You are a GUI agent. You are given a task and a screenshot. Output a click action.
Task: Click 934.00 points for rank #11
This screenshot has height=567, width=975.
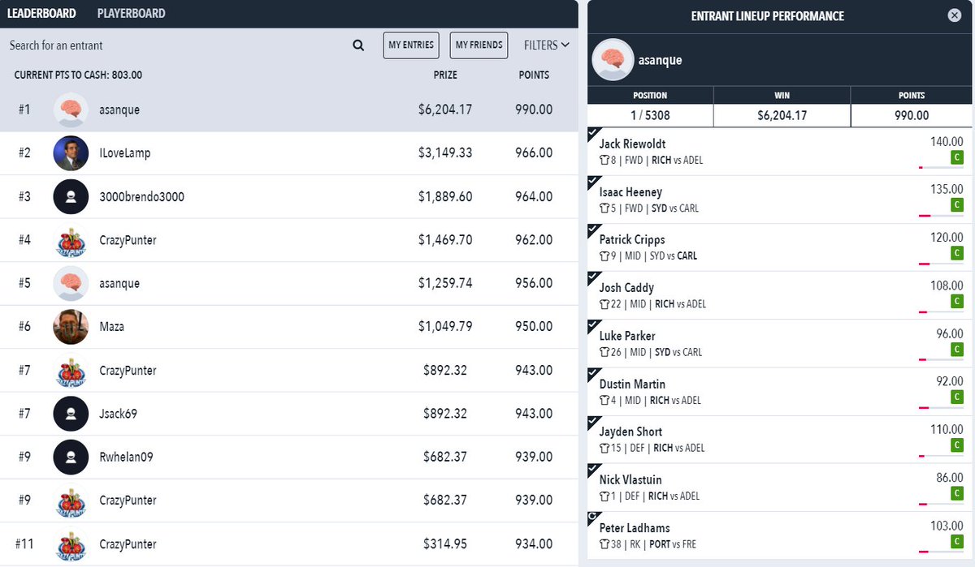pos(535,544)
